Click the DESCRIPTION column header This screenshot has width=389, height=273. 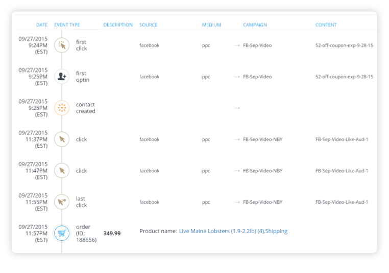tap(118, 25)
